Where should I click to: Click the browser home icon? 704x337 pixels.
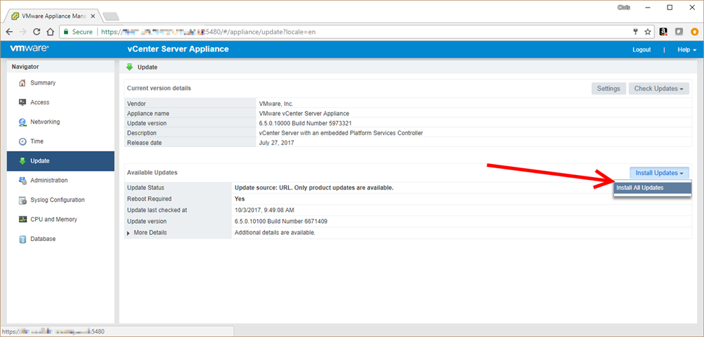tap(51, 32)
